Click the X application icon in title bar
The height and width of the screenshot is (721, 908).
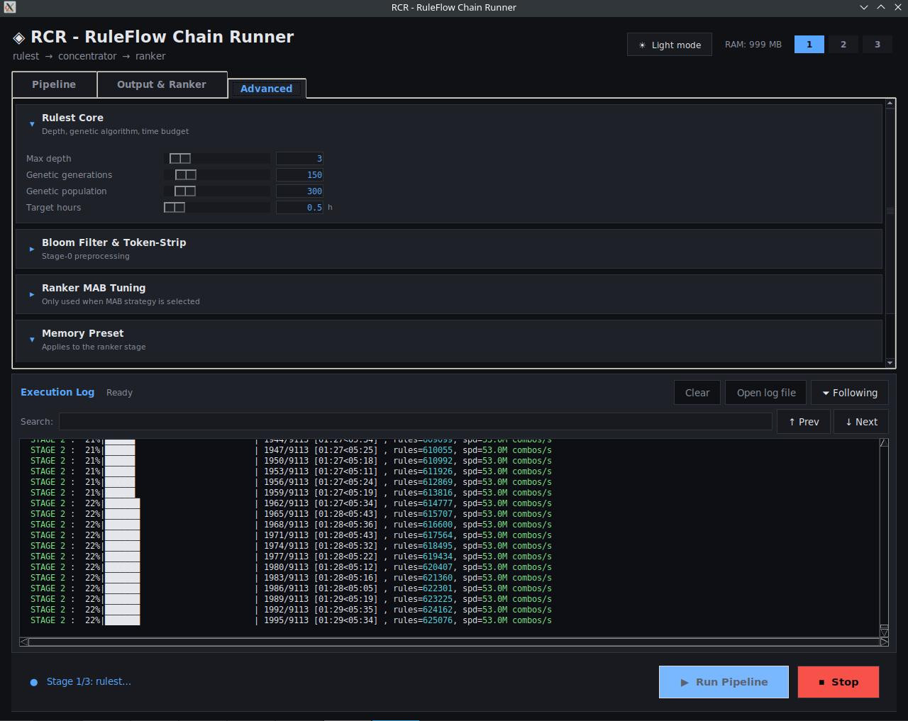(9, 7)
